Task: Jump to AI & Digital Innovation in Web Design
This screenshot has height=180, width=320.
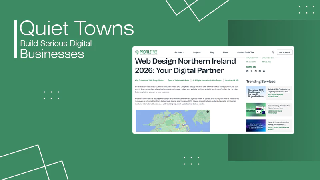Action: click(x=207, y=80)
